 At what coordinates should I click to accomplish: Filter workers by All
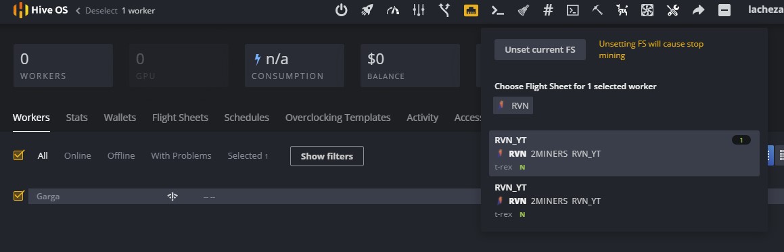tap(43, 155)
